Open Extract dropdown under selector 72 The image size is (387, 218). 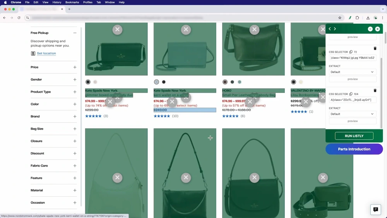pos(353,72)
